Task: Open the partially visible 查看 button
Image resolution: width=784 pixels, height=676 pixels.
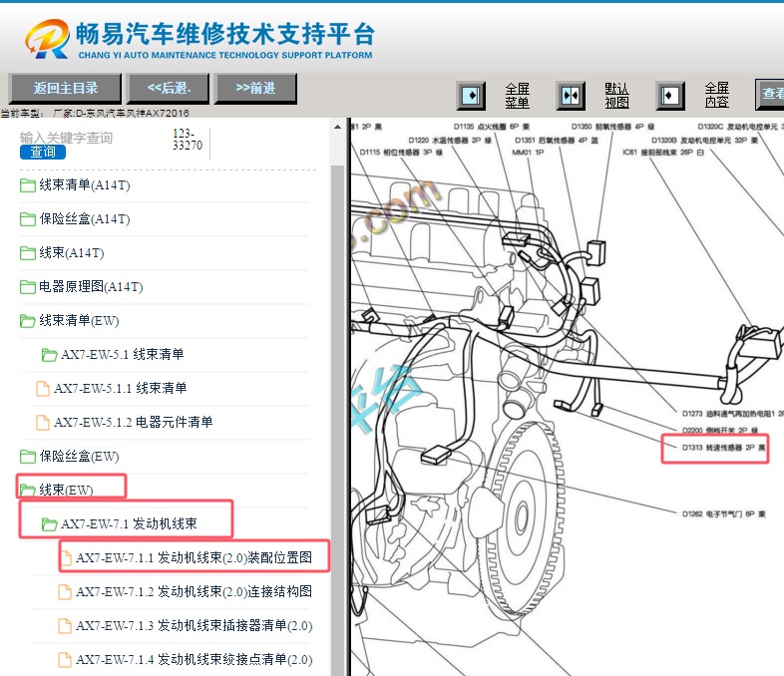Action: (x=770, y=94)
